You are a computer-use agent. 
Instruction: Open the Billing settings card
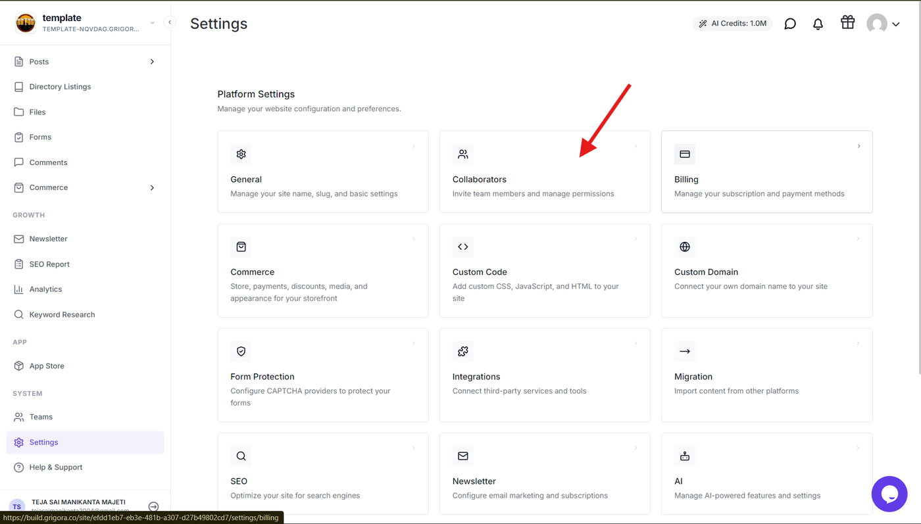(x=766, y=172)
